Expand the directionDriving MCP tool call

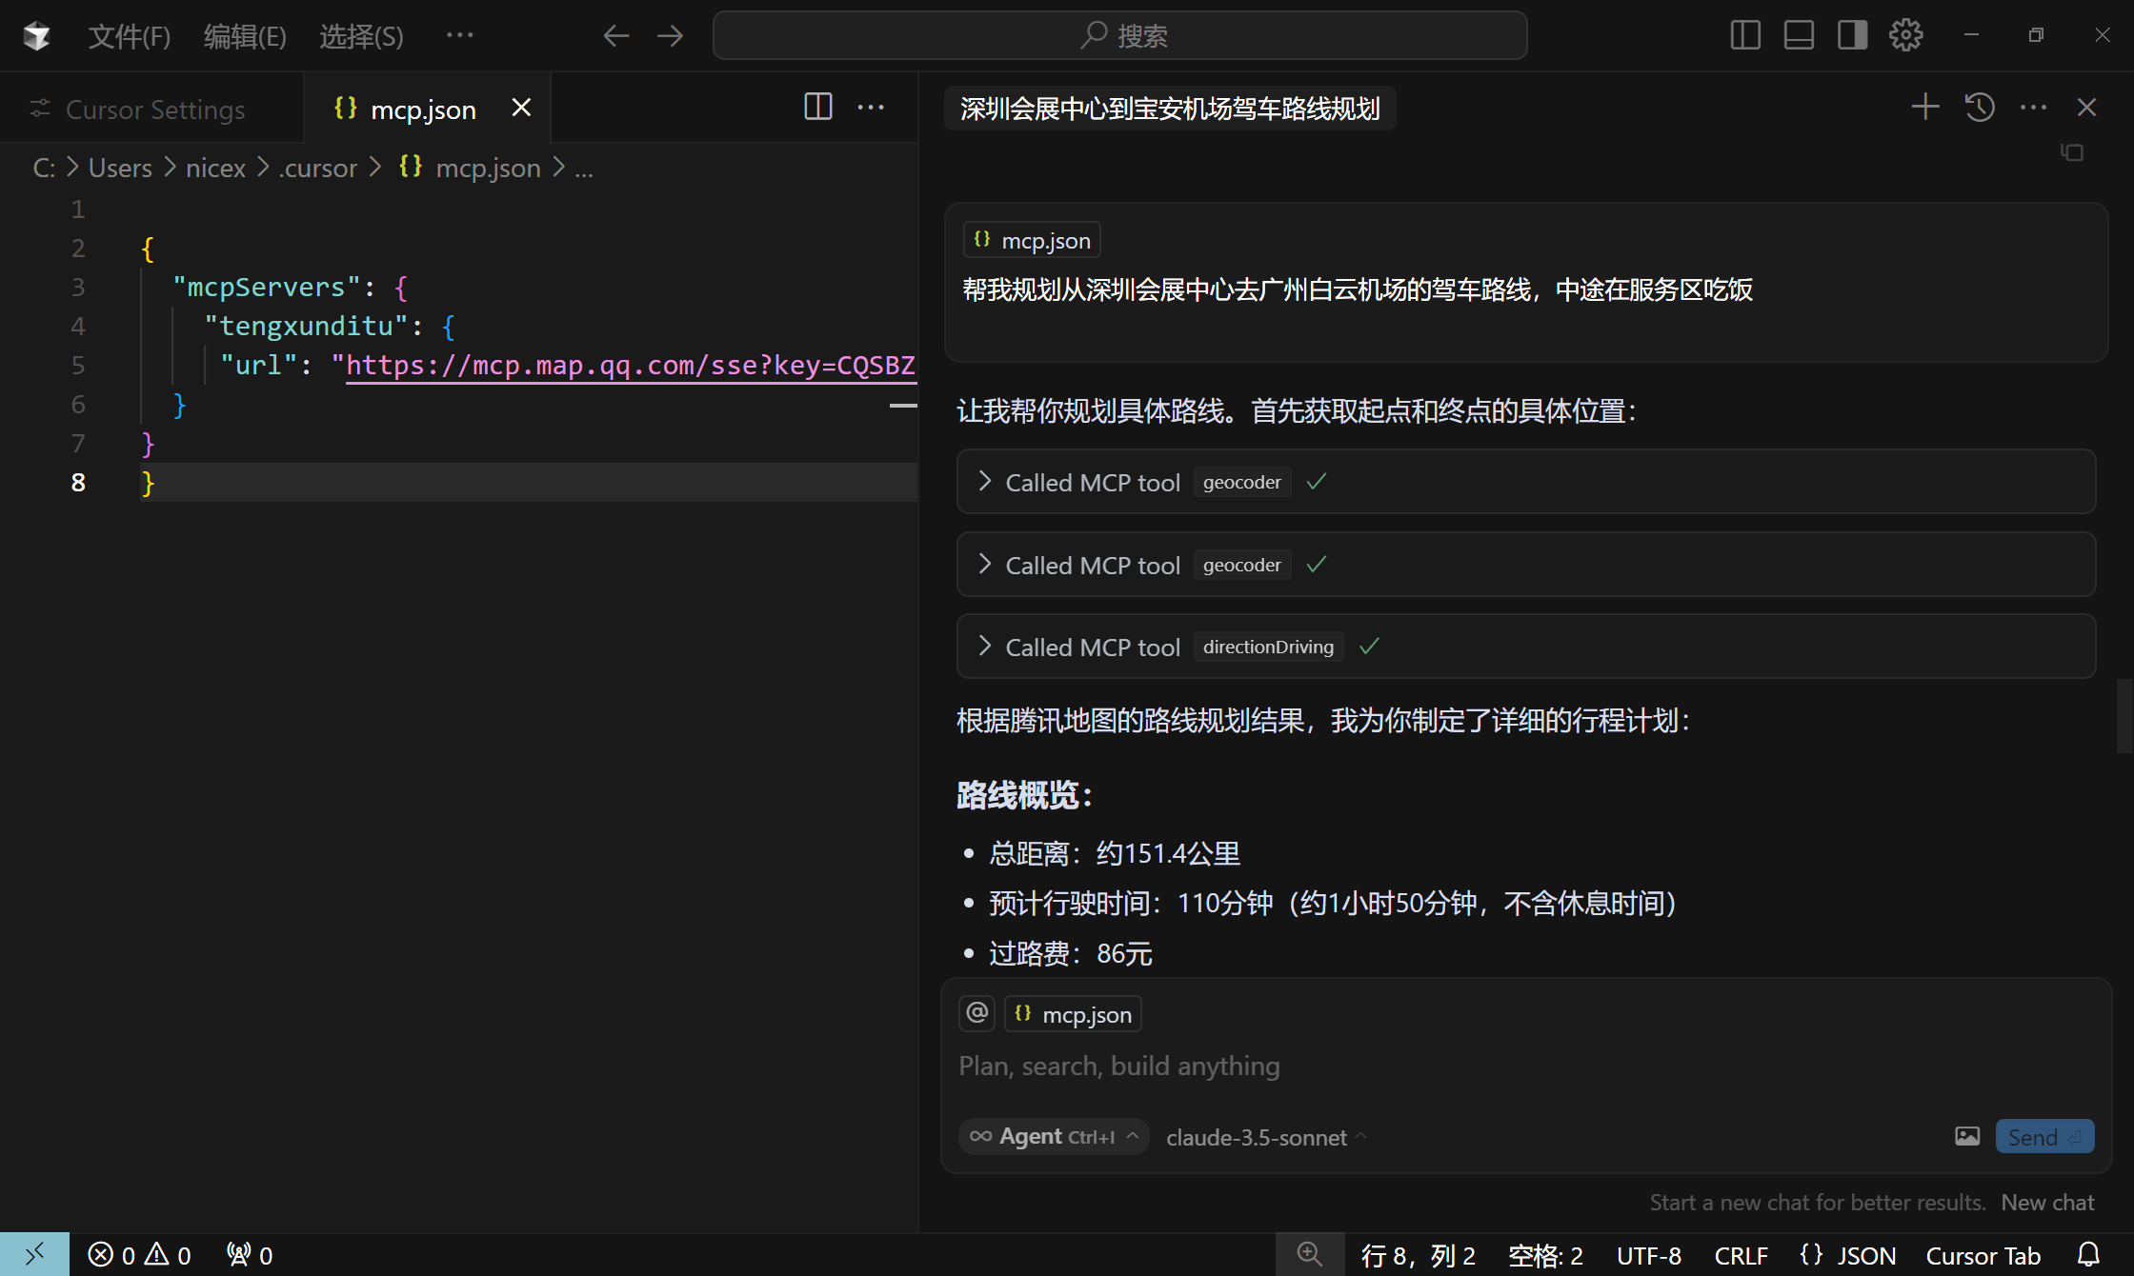click(985, 647)
